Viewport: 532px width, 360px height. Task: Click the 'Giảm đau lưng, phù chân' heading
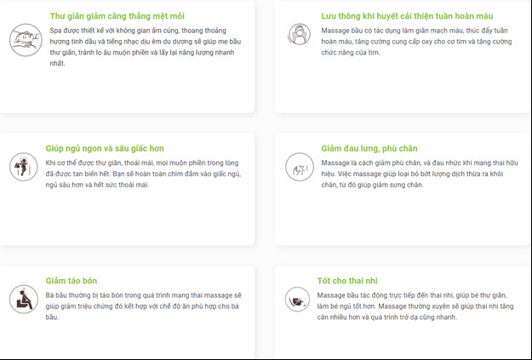pyautogui.click(x=369, y=148)
